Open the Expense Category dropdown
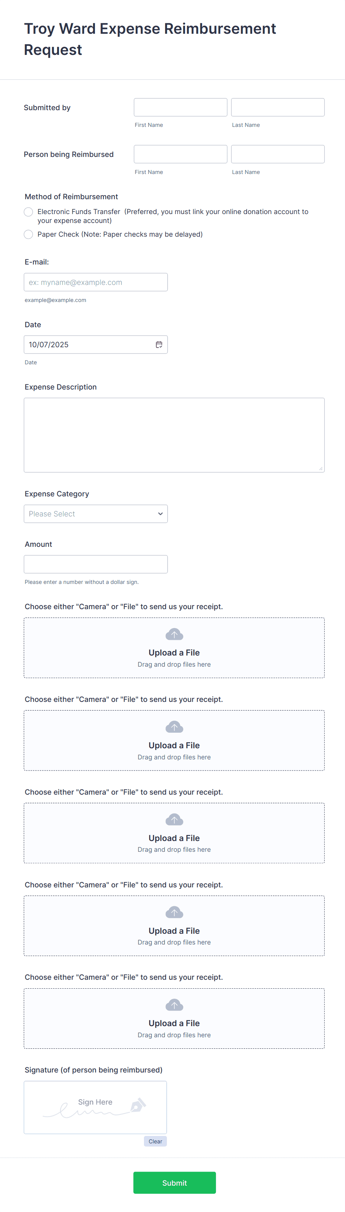The height and width of the screenshot is (1212, 345). [96, 514]
